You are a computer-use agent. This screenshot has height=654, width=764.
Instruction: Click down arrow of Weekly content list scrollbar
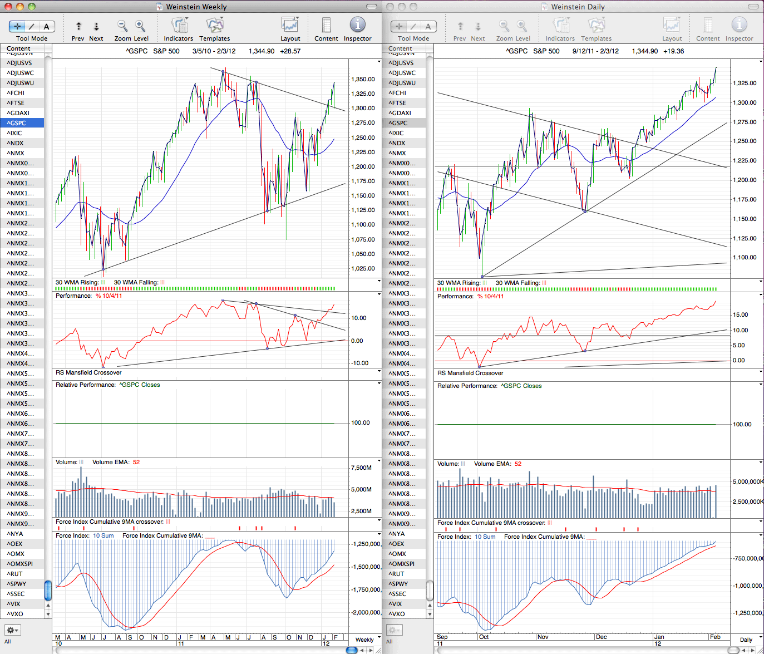click(48, 614)
